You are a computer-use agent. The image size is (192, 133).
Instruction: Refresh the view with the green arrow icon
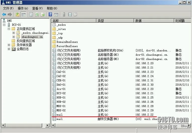click(x=37, y=15)
